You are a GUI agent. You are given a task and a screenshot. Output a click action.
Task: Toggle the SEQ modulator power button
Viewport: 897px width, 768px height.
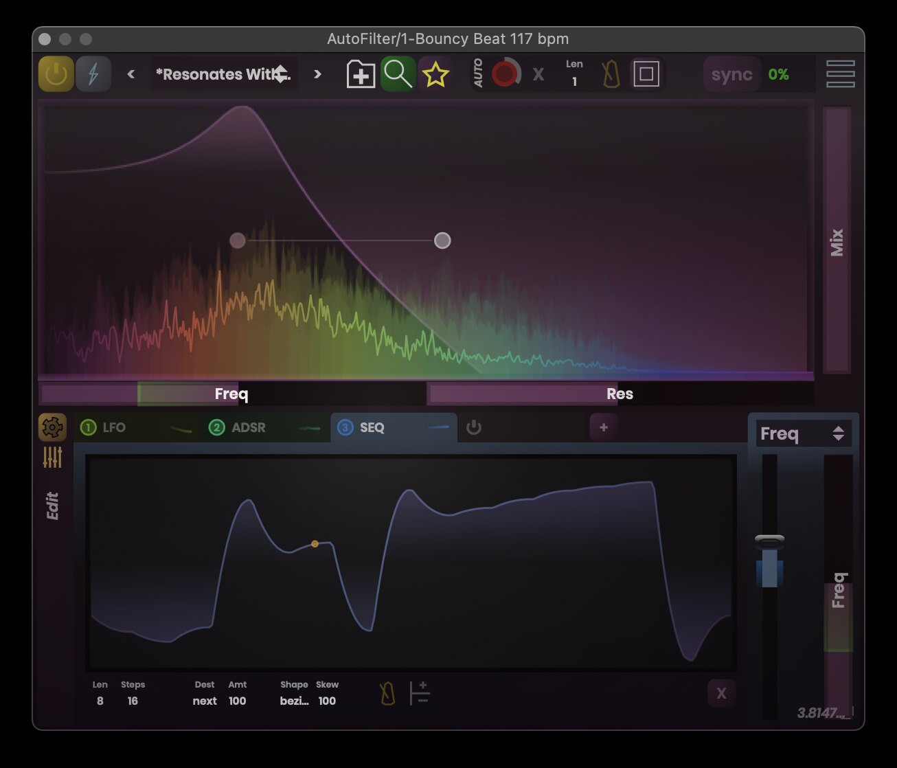click(x=474, y=427)
